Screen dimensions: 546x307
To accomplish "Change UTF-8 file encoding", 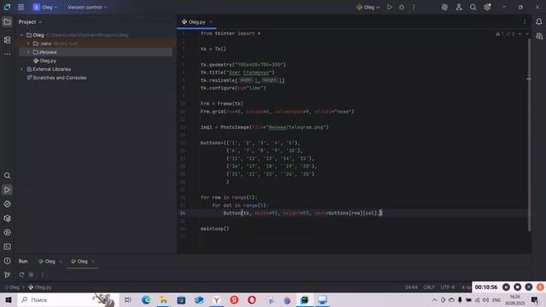I will 447,287.
